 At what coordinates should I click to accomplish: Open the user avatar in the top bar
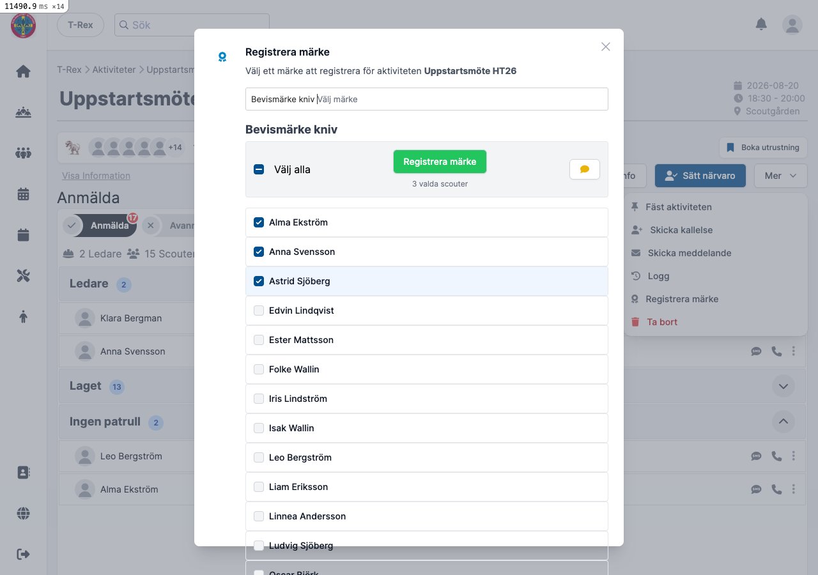click(x=792, y=25)
